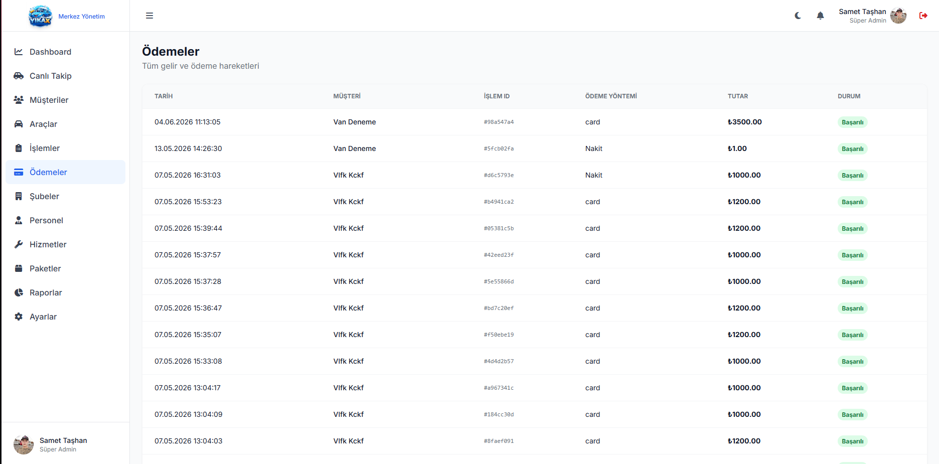Viewport: 939px width, 464px height.
Task: Click the TUTAR column header
Action: 738,96
